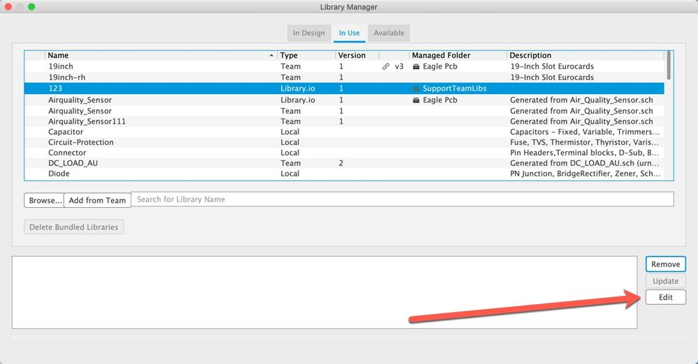Select the Diode library row
Viewport: 698px width, 364px height.
pos(344,174)
